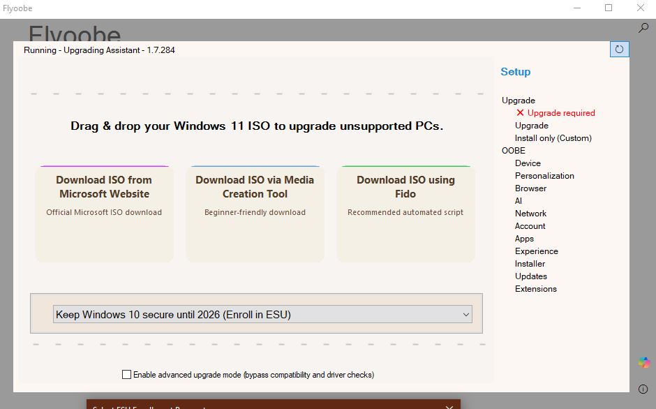
Task: Click Official Microsoft ISO download subtitle
Action: 104,212
